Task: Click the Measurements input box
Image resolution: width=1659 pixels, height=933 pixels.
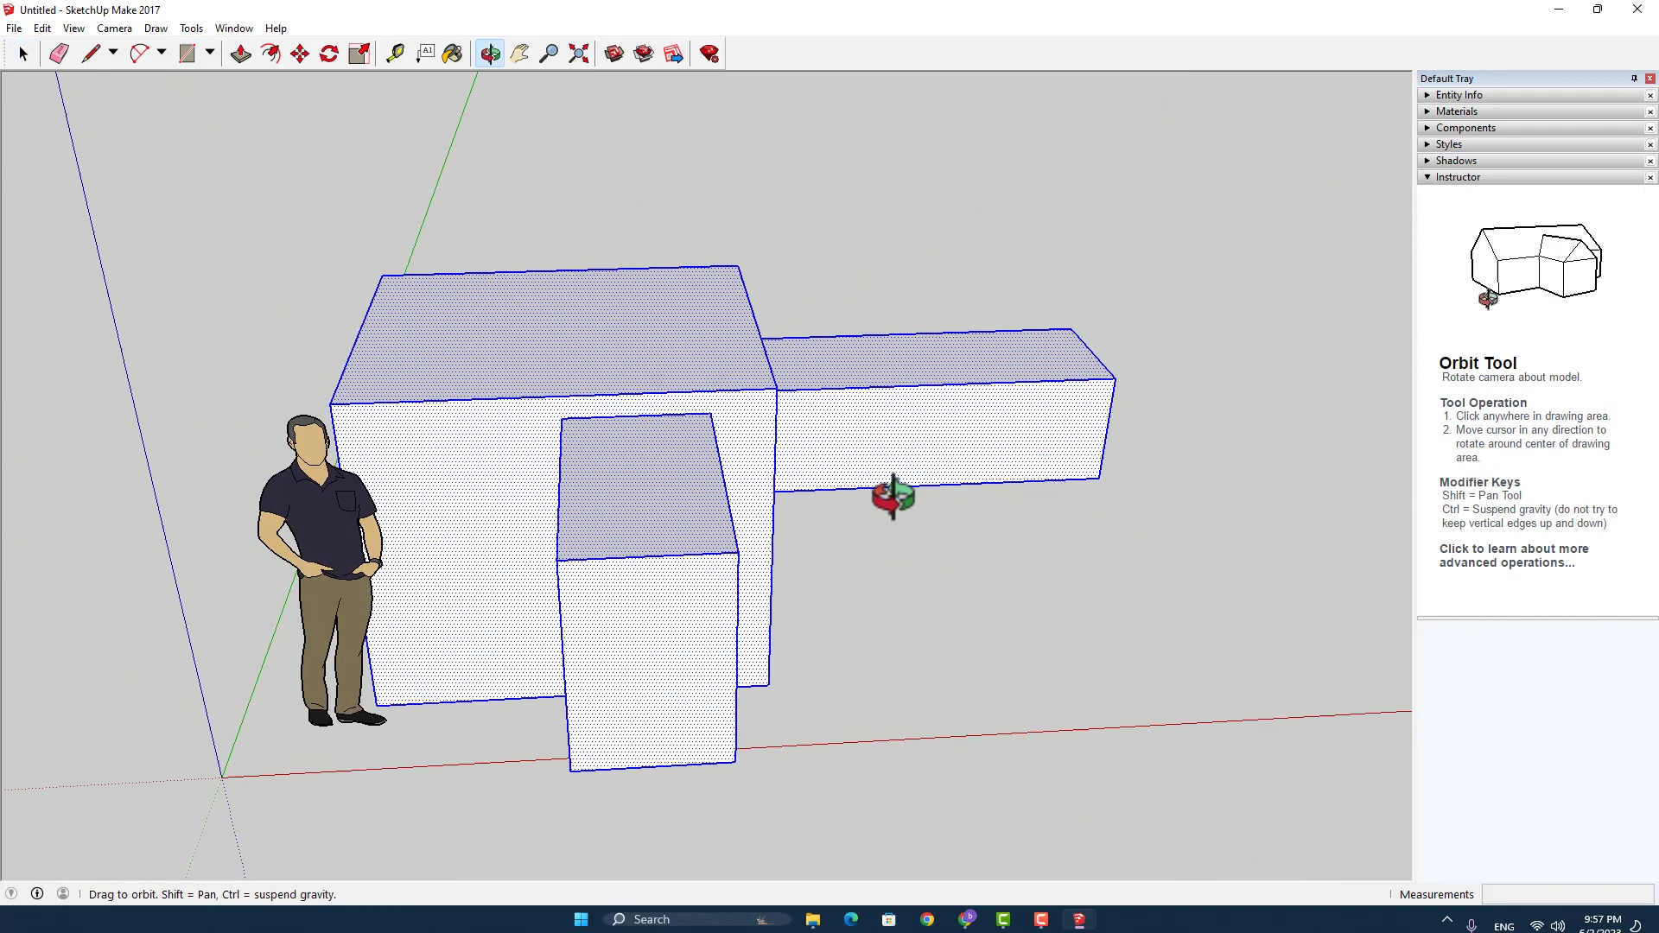Action: tap(1567, 894)
